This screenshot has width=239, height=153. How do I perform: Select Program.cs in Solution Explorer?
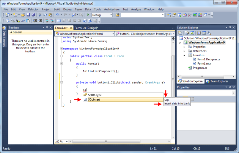pyautogui.click(x=200, y=68)
